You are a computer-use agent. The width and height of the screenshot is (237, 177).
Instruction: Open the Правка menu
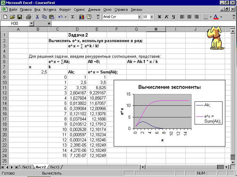pyautogui.click(x=26, y=10)
